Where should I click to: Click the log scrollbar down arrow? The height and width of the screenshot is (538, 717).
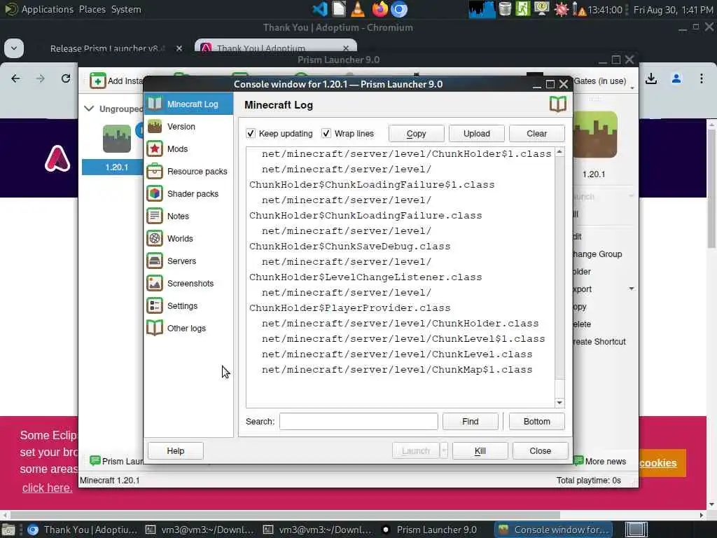coord(559,403)
